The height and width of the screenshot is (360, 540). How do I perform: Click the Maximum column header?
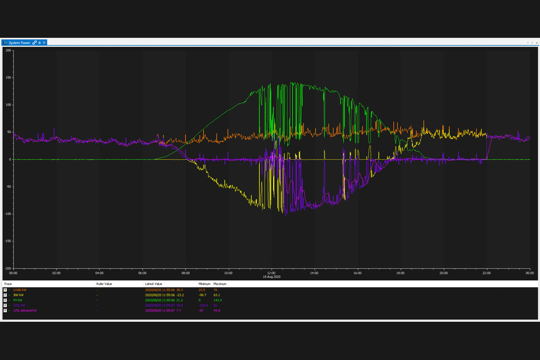click(220, 284)
